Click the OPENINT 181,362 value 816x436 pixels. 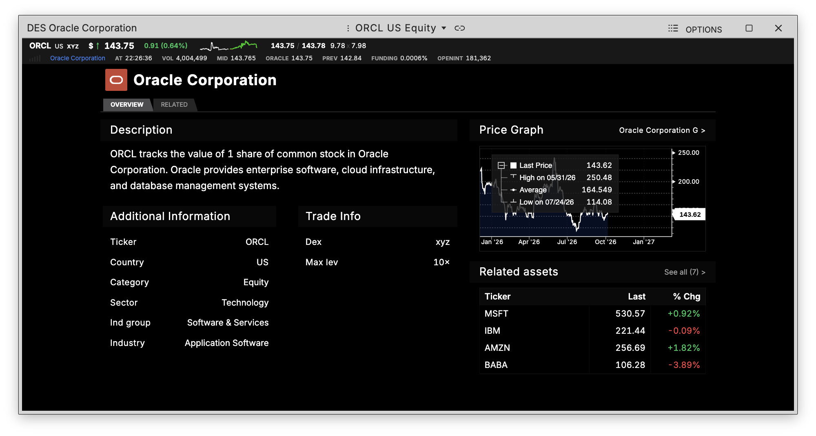pyautogui.click(x=464, y=58)
